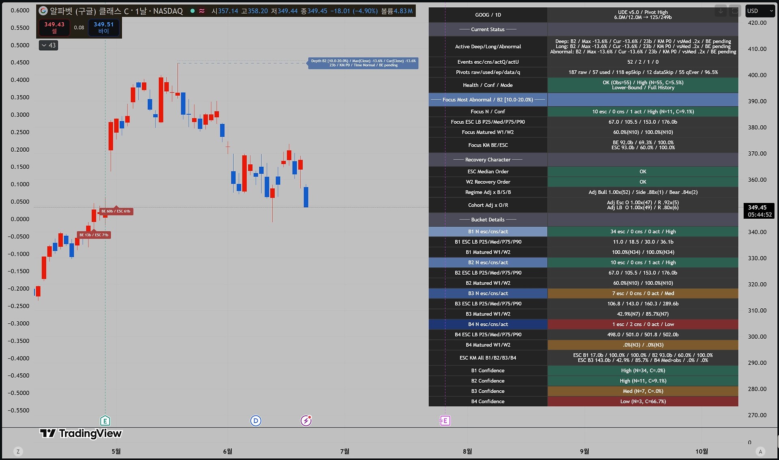Click the 349.43 sell button
The width and height of the screenshot is (779, 460).
(54, 28)
